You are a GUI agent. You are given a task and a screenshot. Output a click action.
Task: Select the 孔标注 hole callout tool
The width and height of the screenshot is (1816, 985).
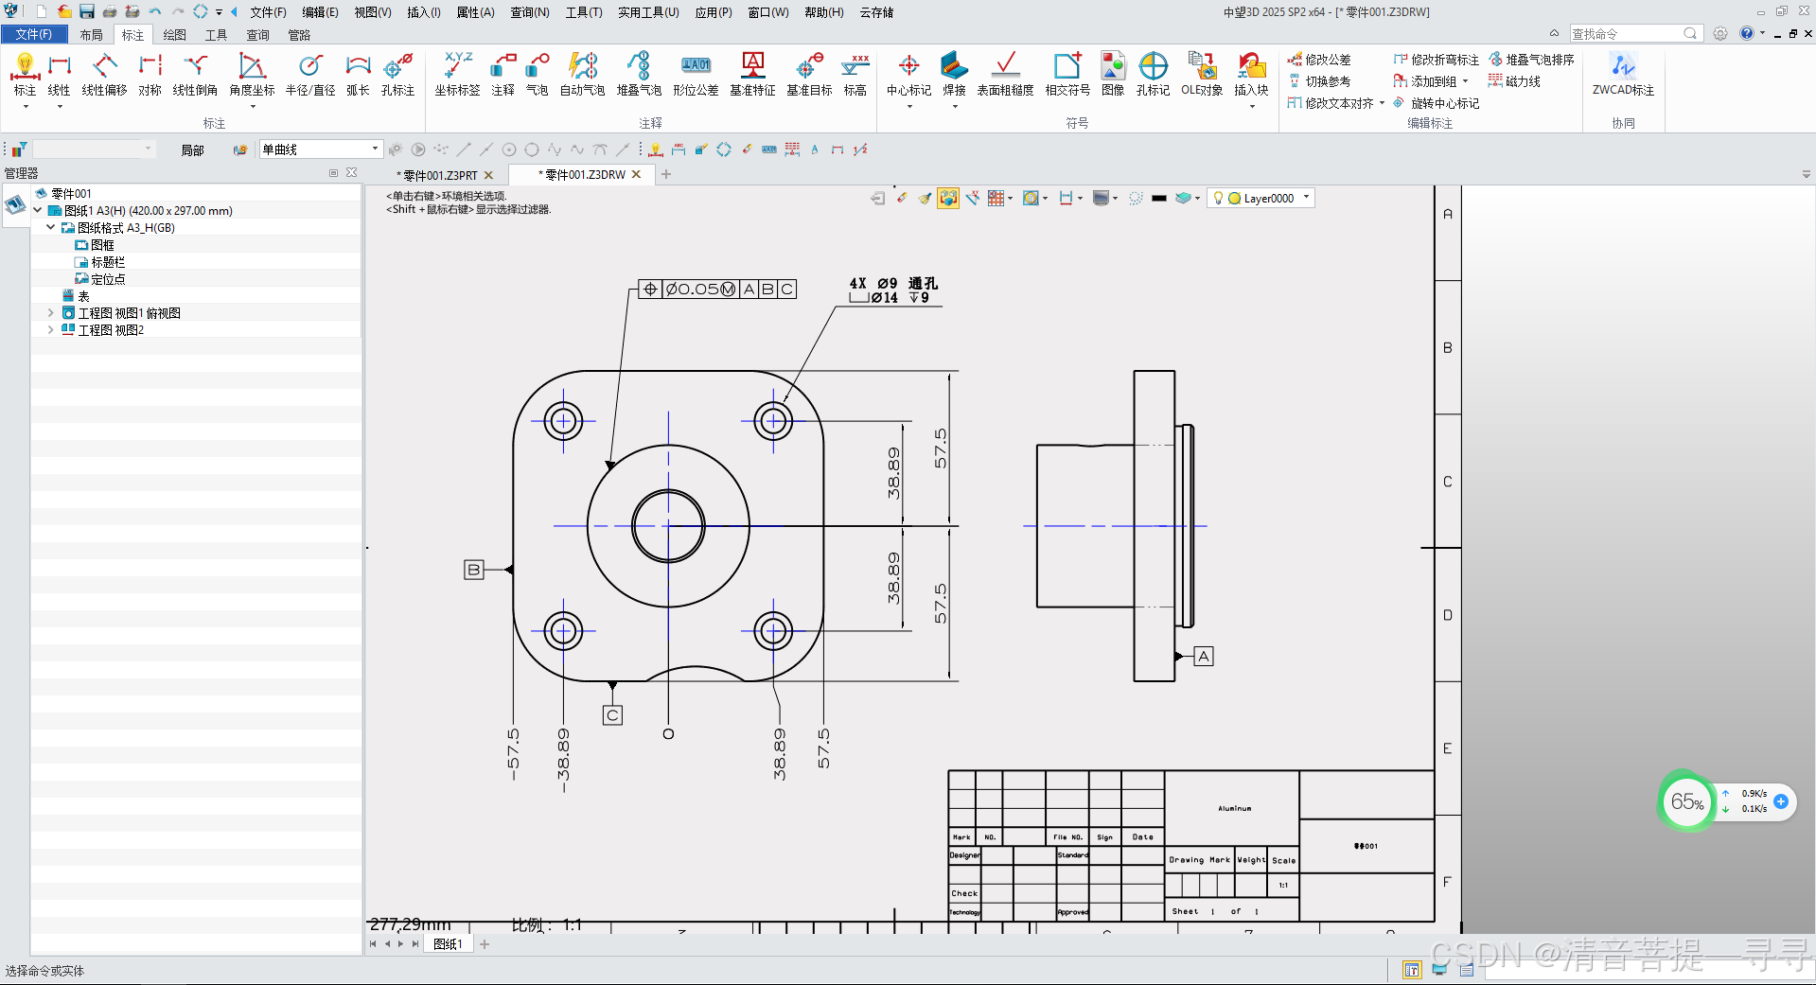pos(397,75)
